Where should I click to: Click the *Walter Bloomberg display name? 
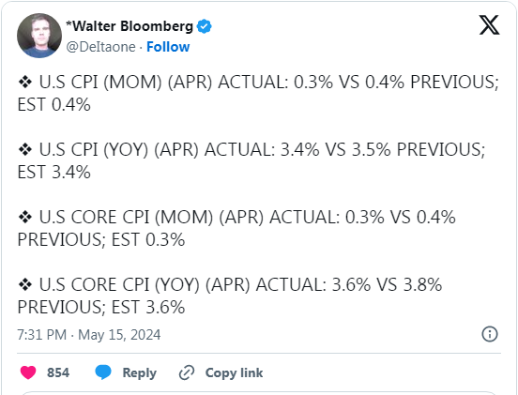129,26
